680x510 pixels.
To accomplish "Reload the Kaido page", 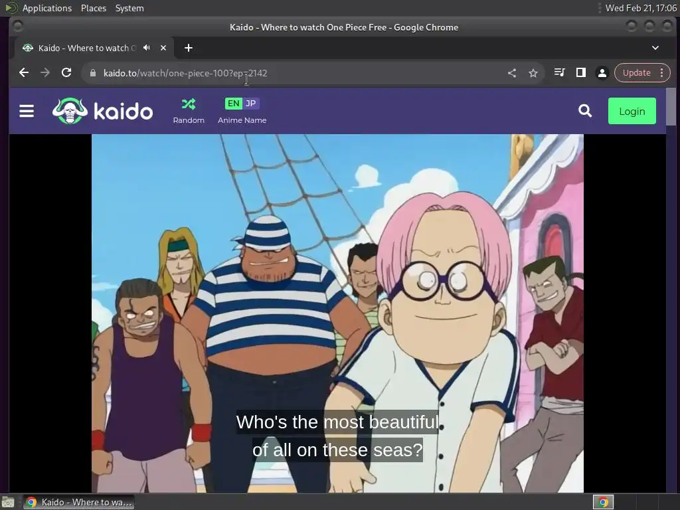I will click(x=66, y=73).
